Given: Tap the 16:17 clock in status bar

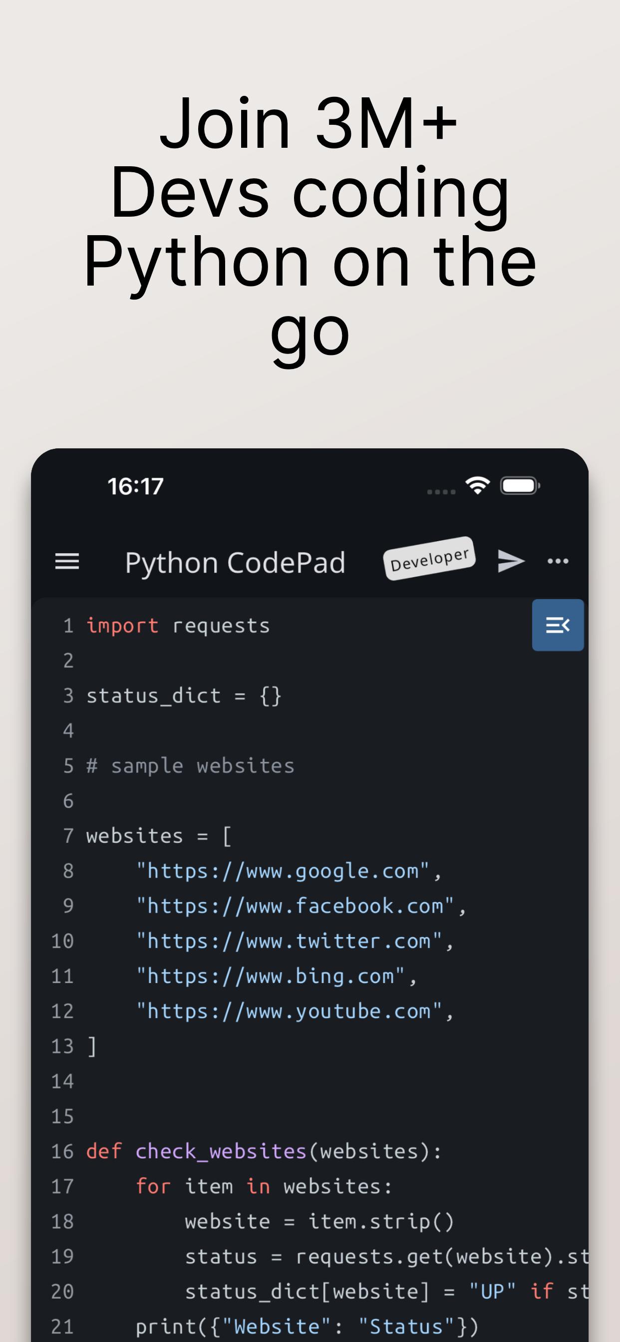Looking at the screenshot, I should tap(135, 486).
